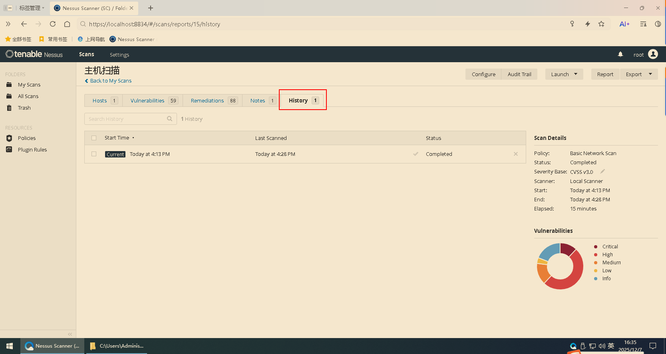Viewport: 666px width, 354px height.
Task: Collapse the sidebar with double-chevron icon
Action: (x=70, y=334)
